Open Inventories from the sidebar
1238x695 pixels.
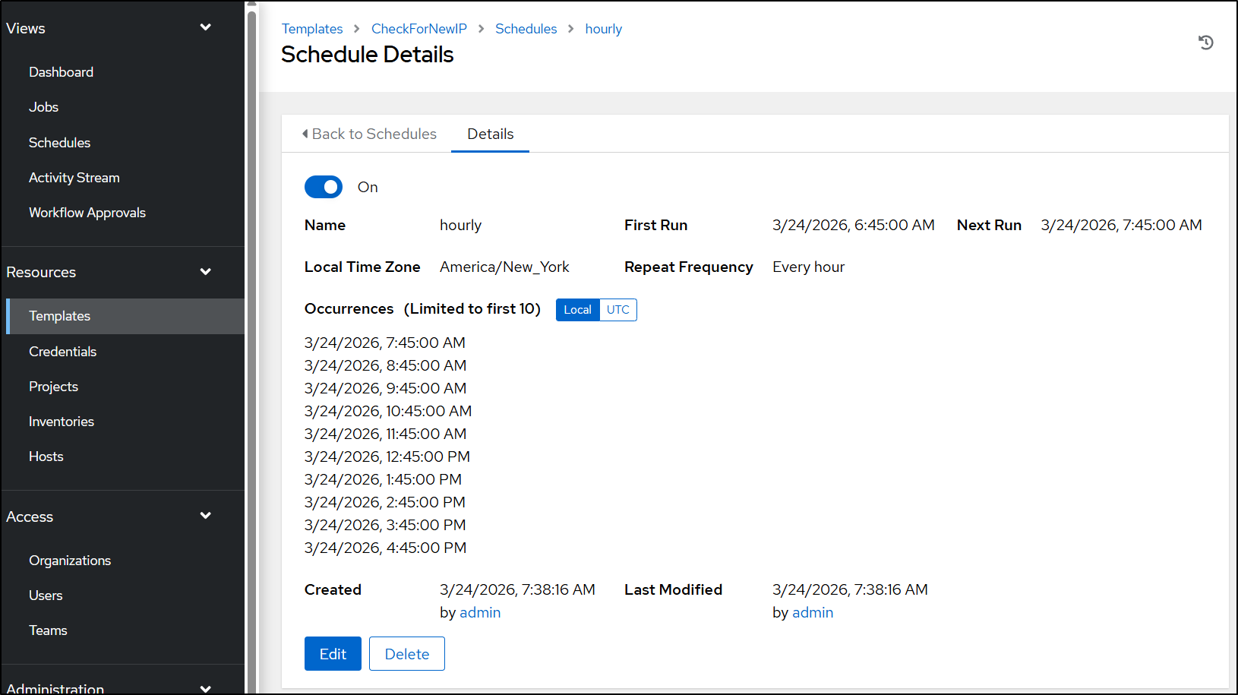pyautogui.click(x=62, y=422)
